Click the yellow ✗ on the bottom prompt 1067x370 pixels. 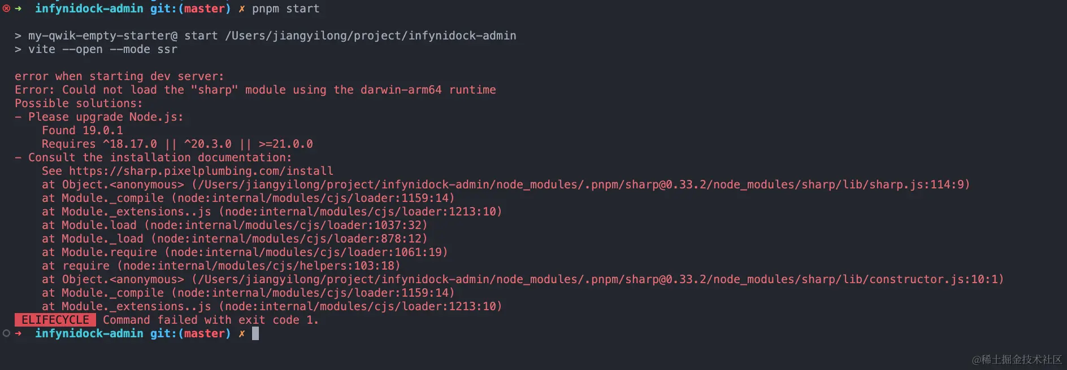pos(242,333)
